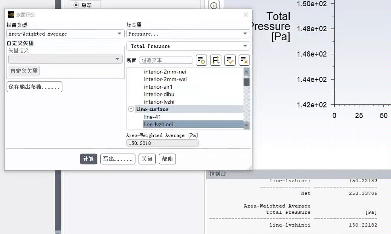Click the 写出...... button
The image size is (391, 234).
pos(117,159)
